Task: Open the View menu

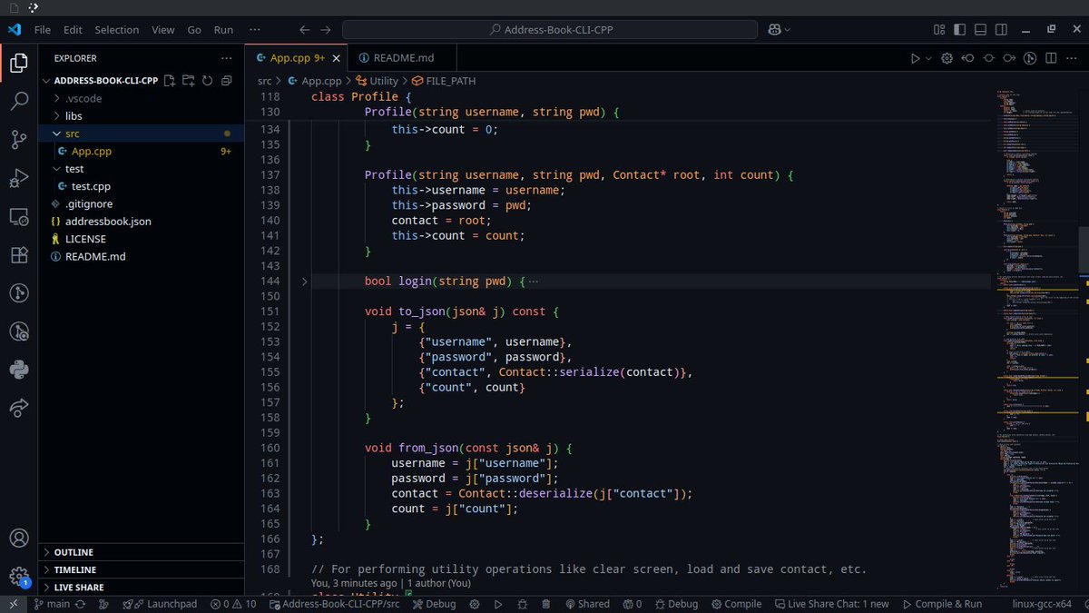Action: pyautogui.click(x=163, y=29)
